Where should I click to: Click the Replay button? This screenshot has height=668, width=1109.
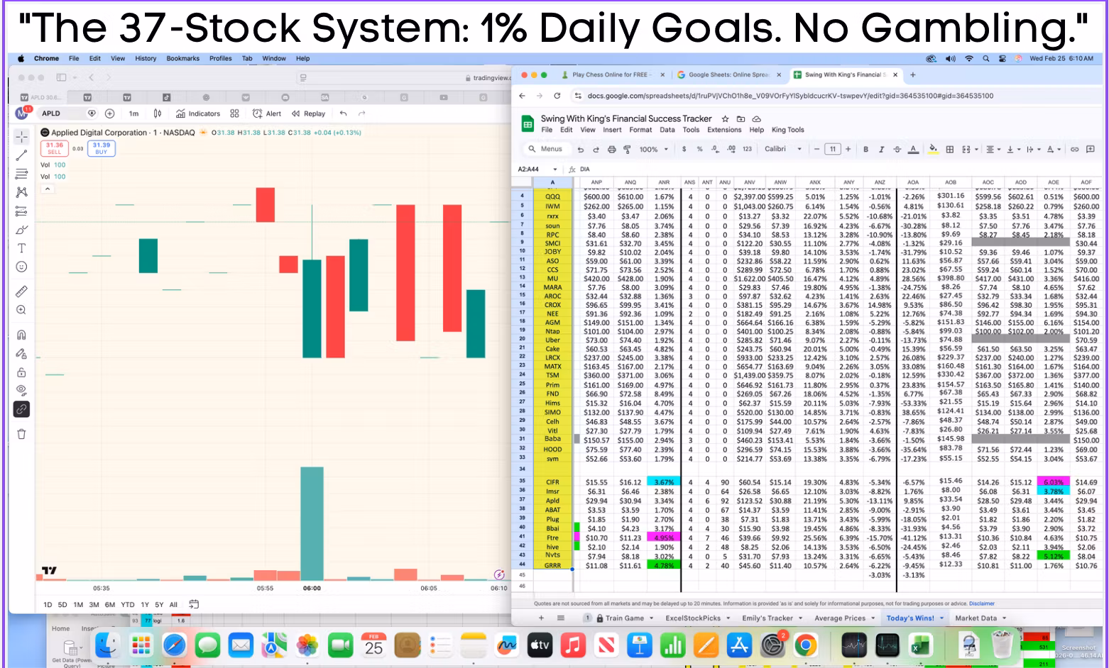point(308,113)
